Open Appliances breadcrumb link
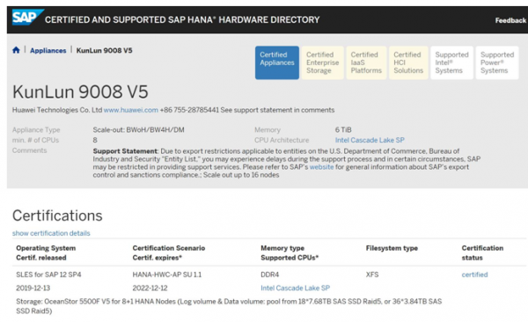The image size is (528, 322). (x=48, y=50)
